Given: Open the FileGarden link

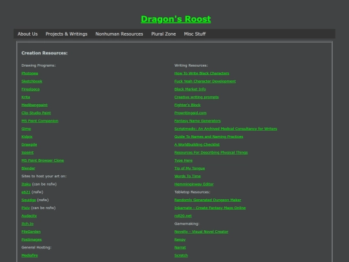Looking at the screenshot, I should pyautogui.click(x=31, y=232).
